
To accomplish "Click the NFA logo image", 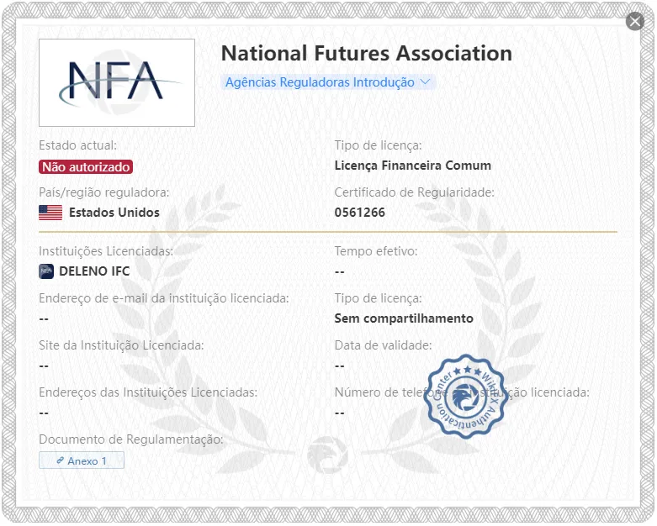I will (x=117, y=83).
